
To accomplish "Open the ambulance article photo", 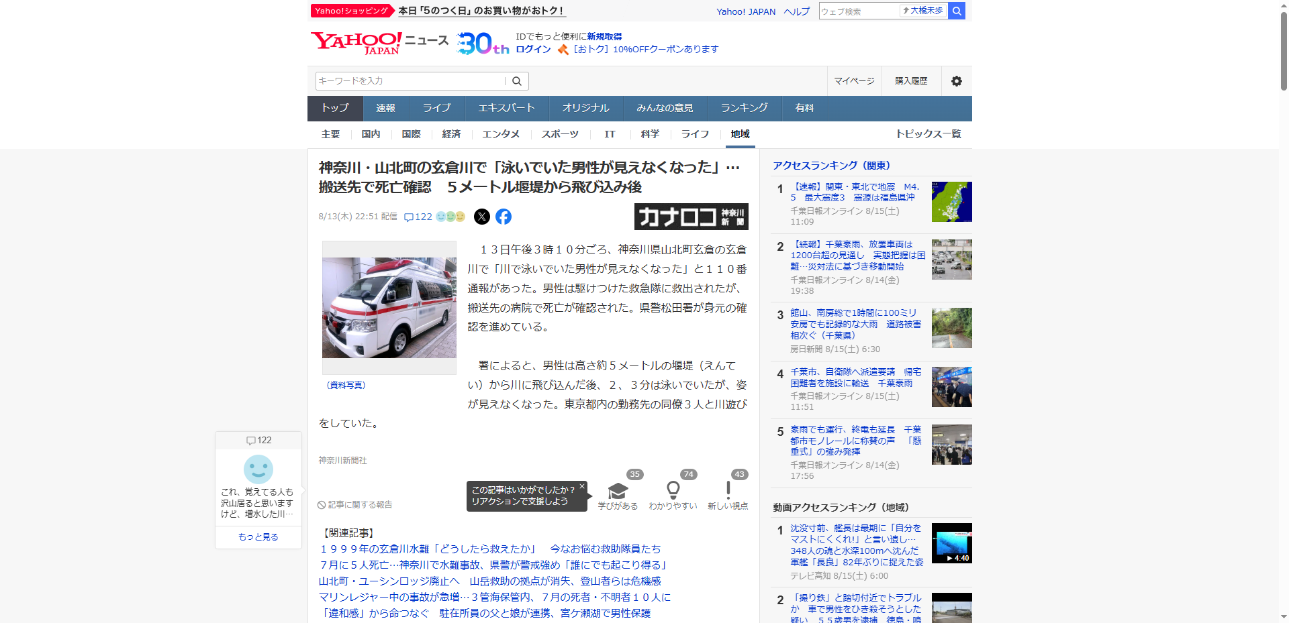I will (x=389, y=308).
